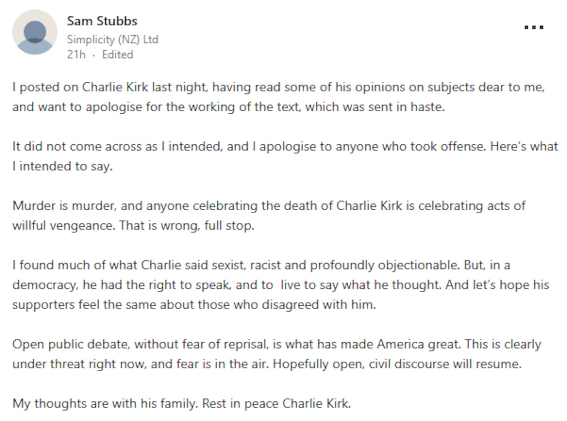567x421 pixels.
Task: Open the post options ellipsis menu
Action: click(x=533, y=27)
